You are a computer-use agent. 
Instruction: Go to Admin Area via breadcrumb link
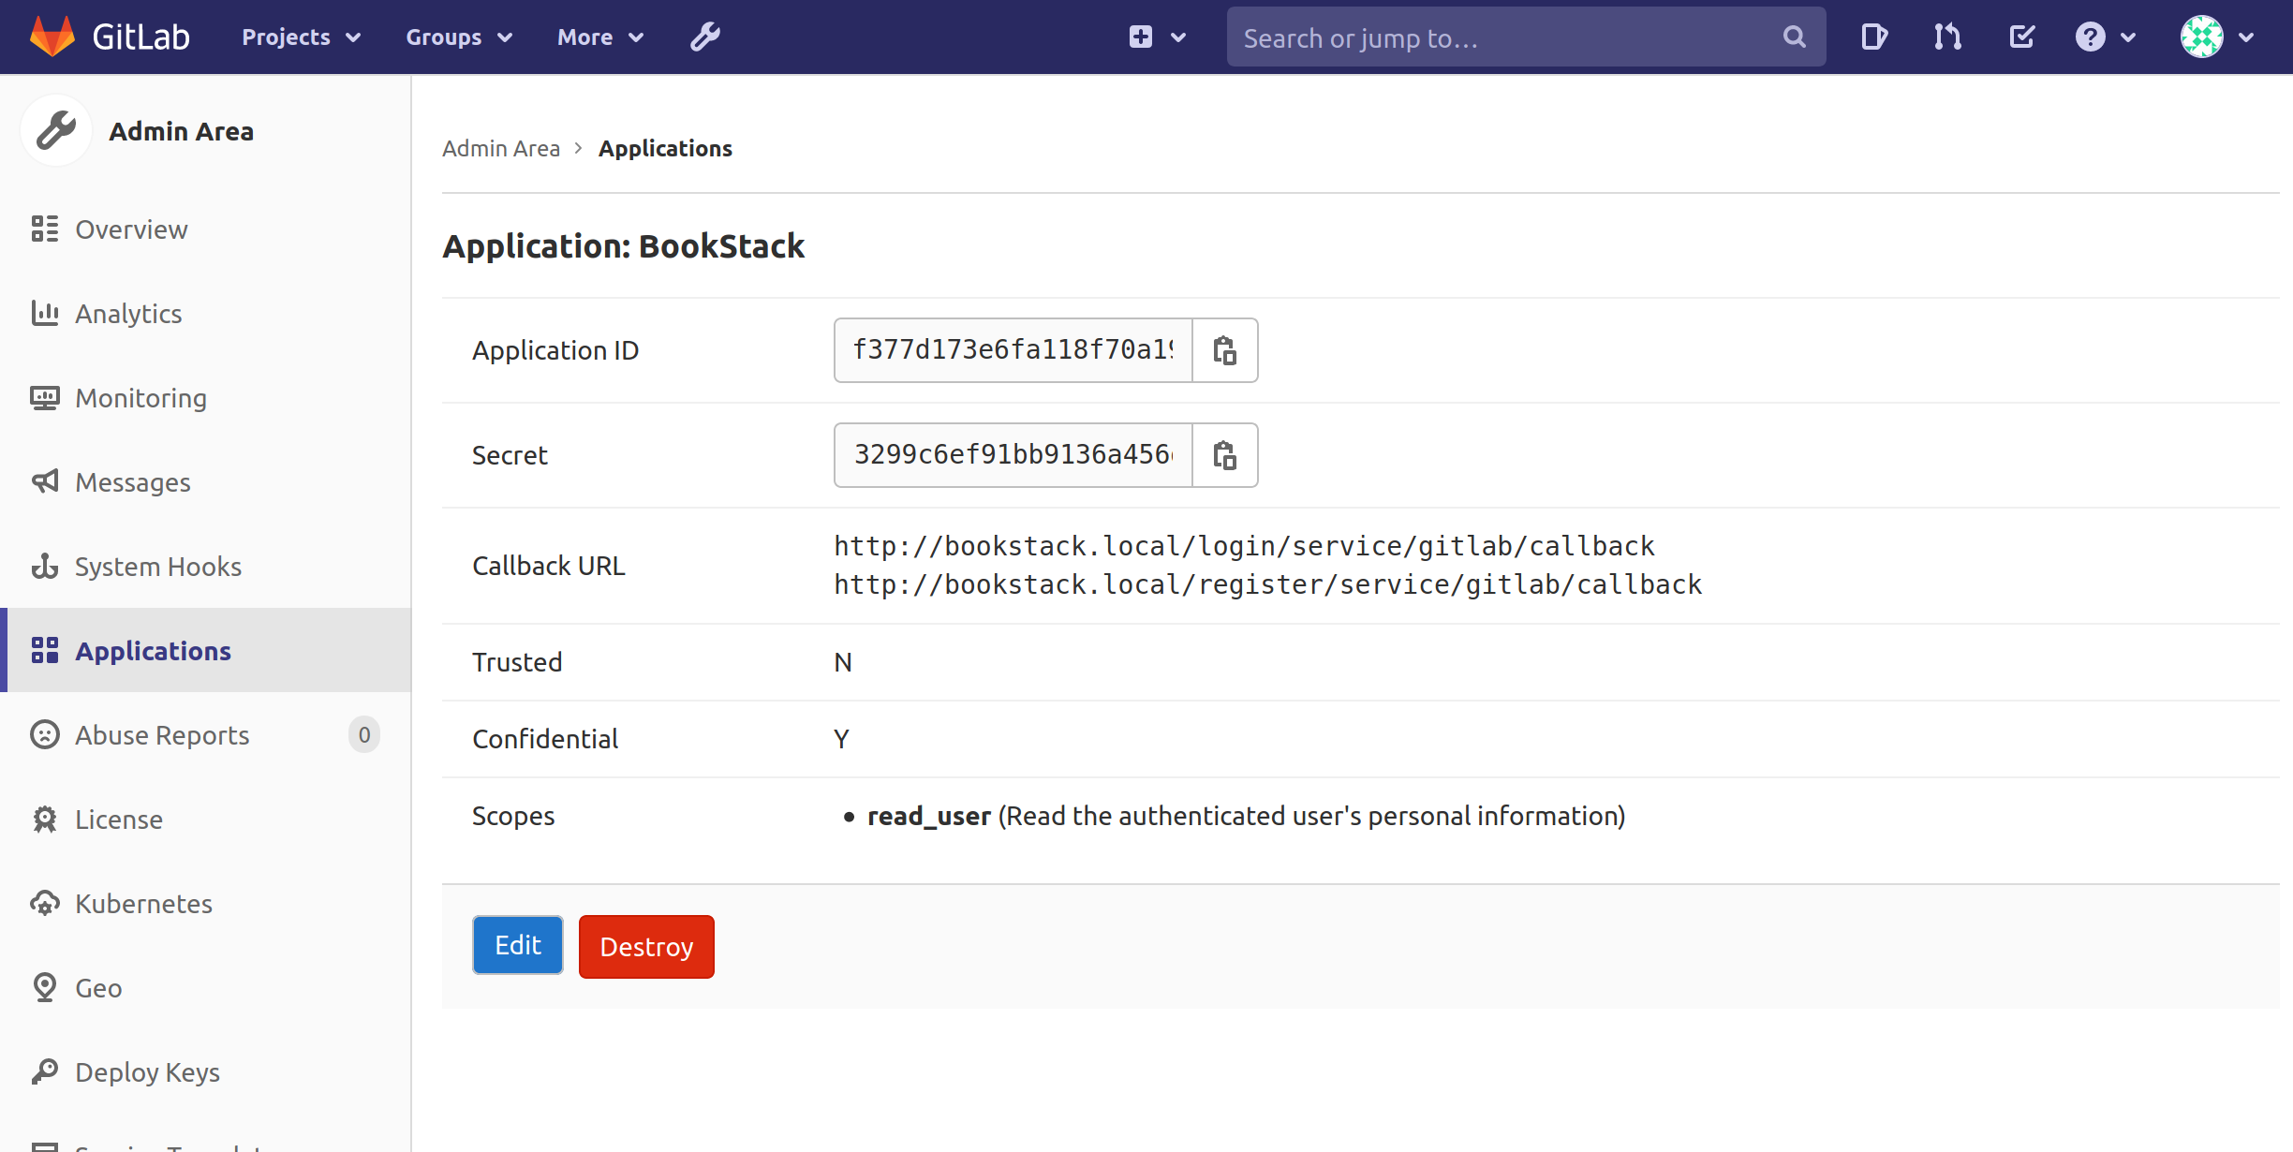click(501, 148)
